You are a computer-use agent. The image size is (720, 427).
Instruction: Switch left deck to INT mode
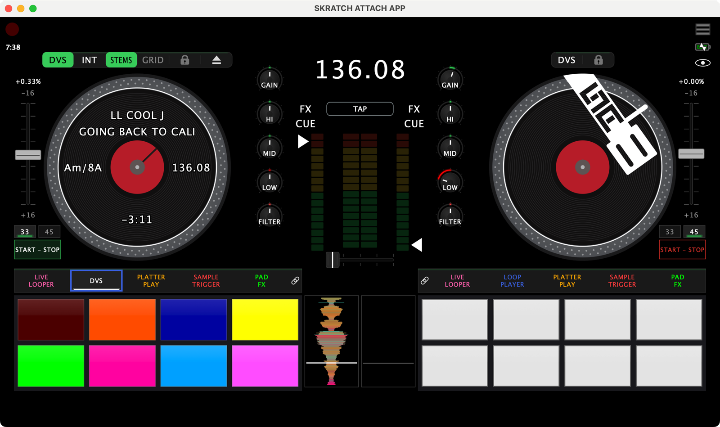(x=89, y=60)
